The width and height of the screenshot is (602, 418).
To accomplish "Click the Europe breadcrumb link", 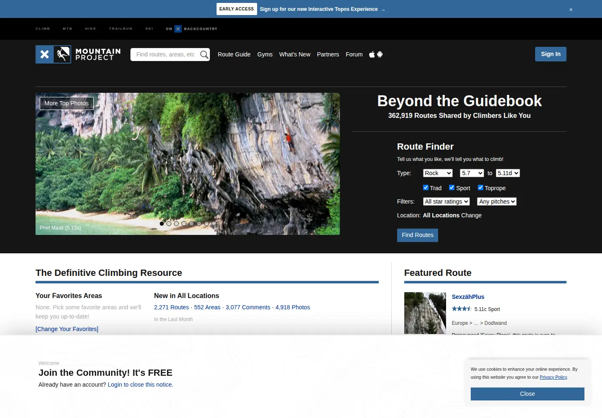I will (460, 323).
